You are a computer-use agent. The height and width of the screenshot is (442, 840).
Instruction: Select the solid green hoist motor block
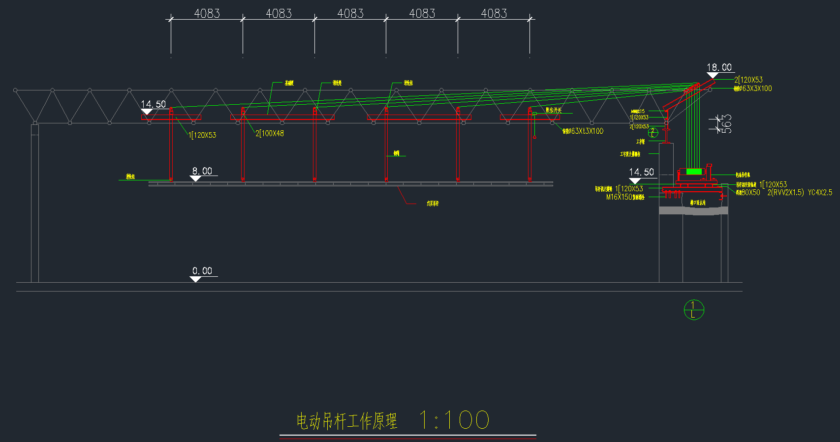pos(694,172)
